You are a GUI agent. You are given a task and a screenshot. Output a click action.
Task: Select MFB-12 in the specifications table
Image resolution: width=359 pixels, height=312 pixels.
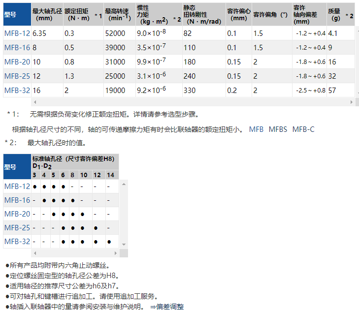coord(17,33)
